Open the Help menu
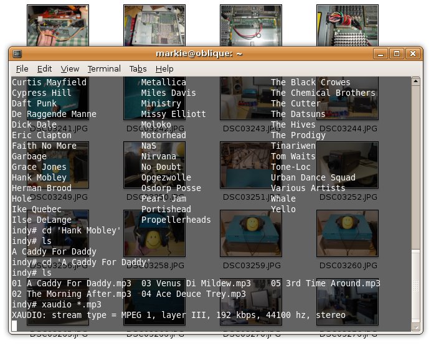 pos(164,68)
